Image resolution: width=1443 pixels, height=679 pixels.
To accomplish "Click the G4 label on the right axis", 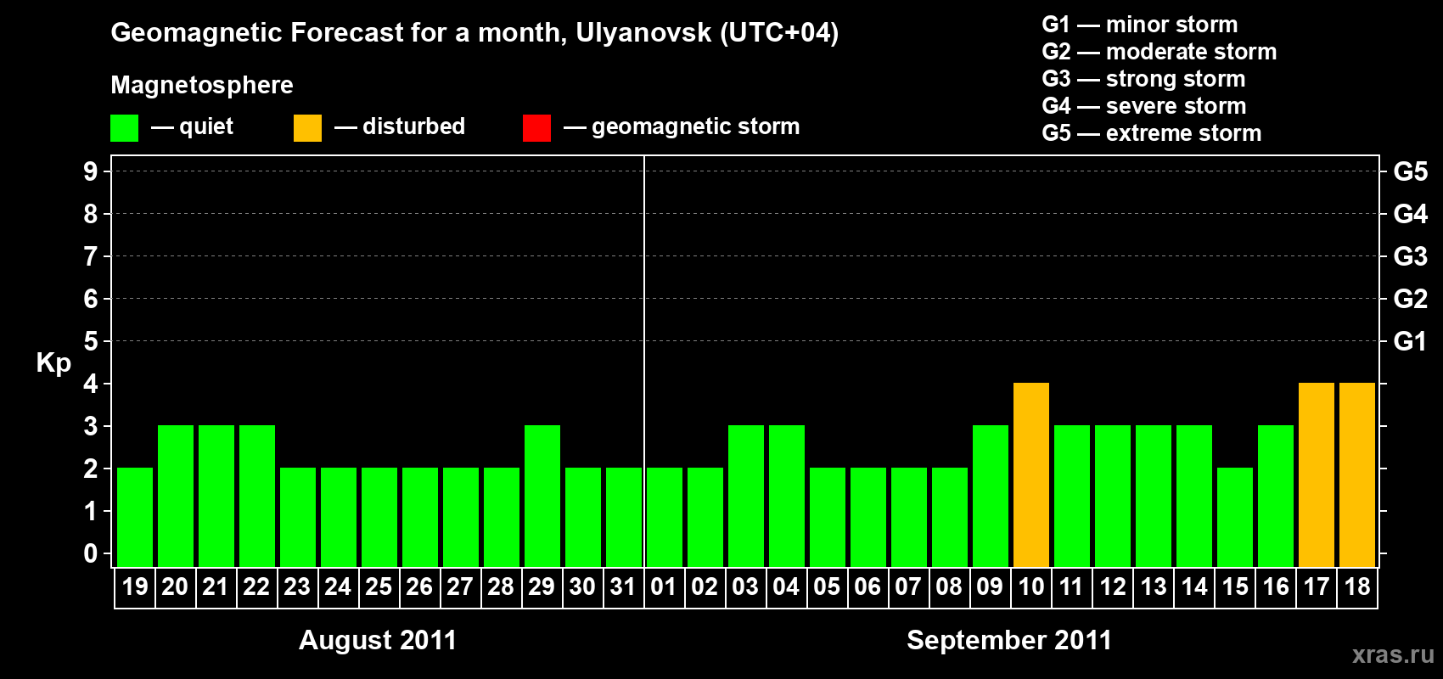I will 1411,214.
